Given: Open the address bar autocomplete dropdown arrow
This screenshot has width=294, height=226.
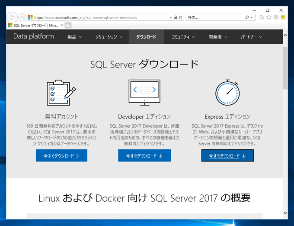Looking at the screenshot, I should 171,17.
